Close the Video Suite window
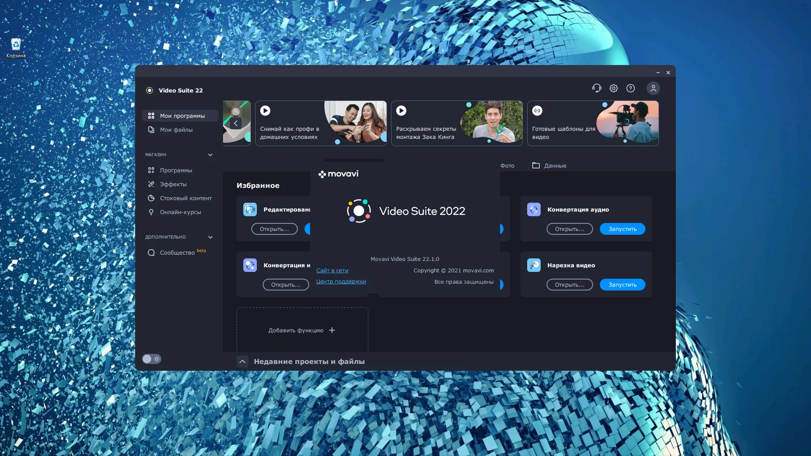Viewport: 811px width, 456px height. [668, 73]
